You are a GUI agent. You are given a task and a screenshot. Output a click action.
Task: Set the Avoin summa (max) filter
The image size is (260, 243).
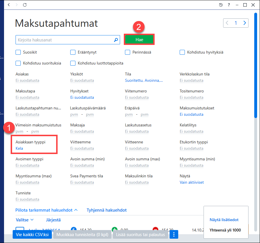[137, 165]
